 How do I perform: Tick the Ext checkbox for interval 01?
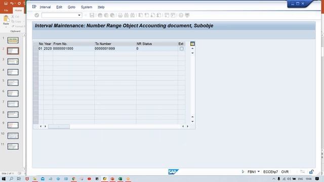[181, 49]
